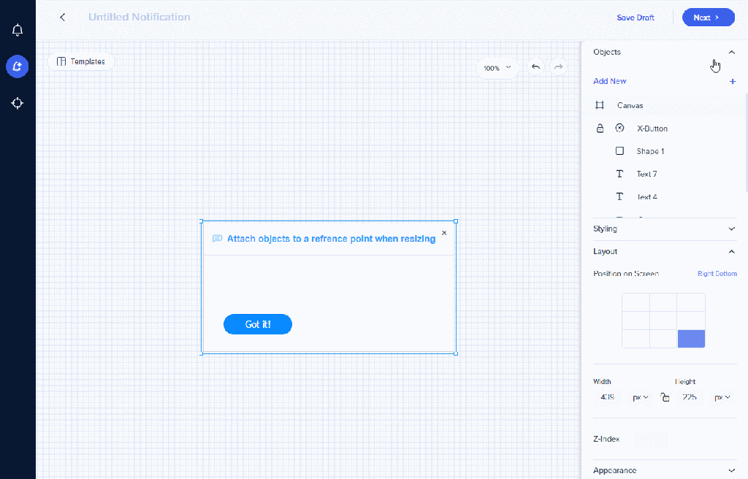Click the Next button
The width and height of the screenshot is (748, 479).
point(707,18)
